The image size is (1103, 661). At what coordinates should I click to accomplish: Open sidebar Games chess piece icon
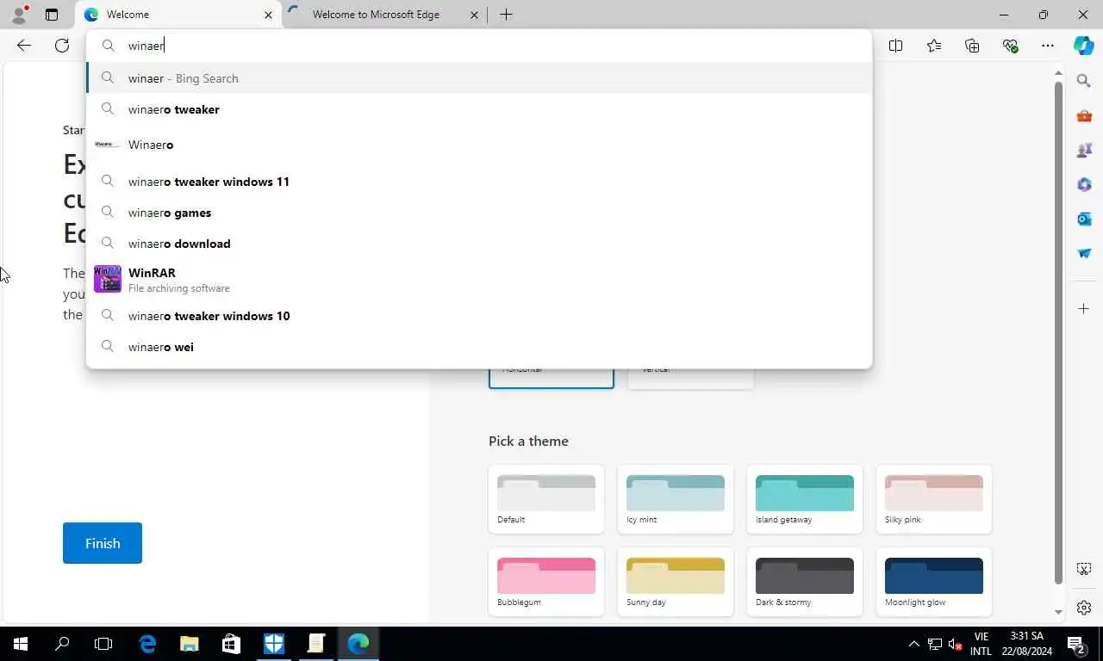[x=1084, y=150]
